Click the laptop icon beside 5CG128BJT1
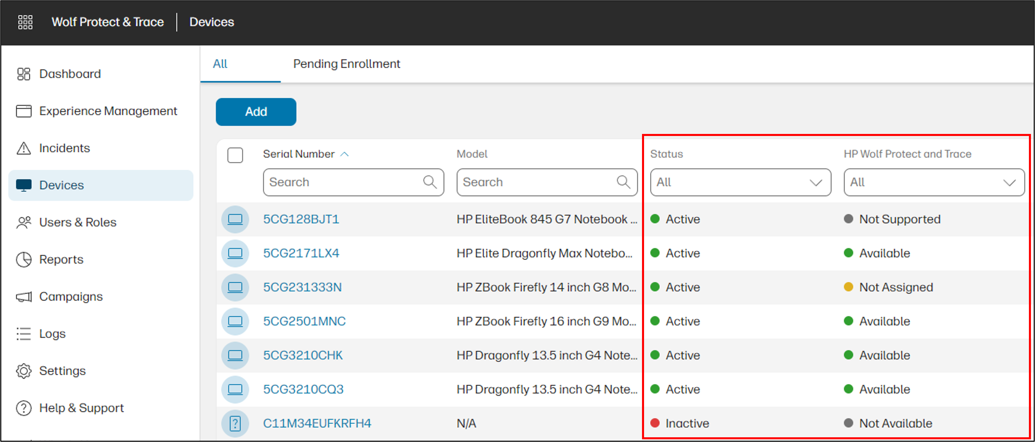The height and width of the screenshot is (442, 1035). pos(235,219)
